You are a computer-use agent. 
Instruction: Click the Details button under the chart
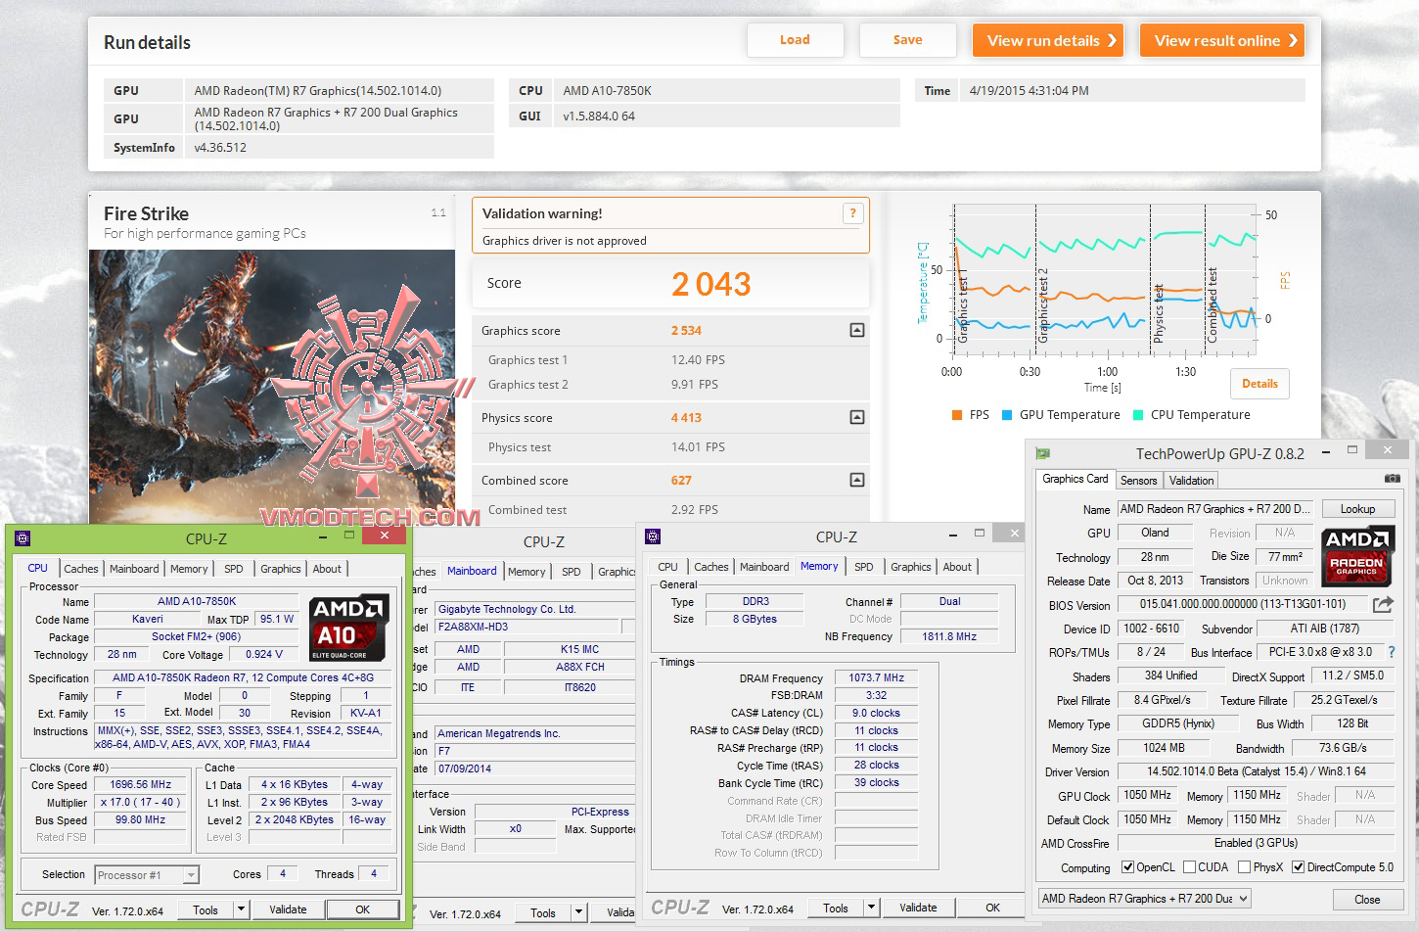(x=1259, y=384)
